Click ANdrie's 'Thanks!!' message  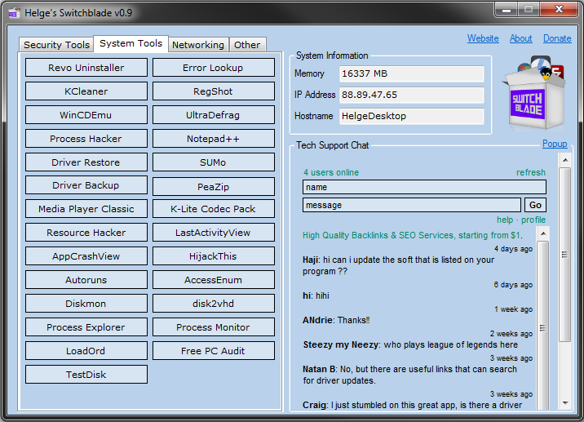[x=336, y=320]
